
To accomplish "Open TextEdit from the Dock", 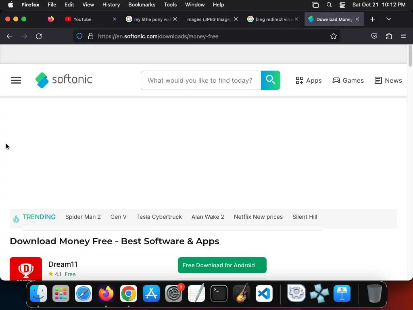I will pos(196,293).
